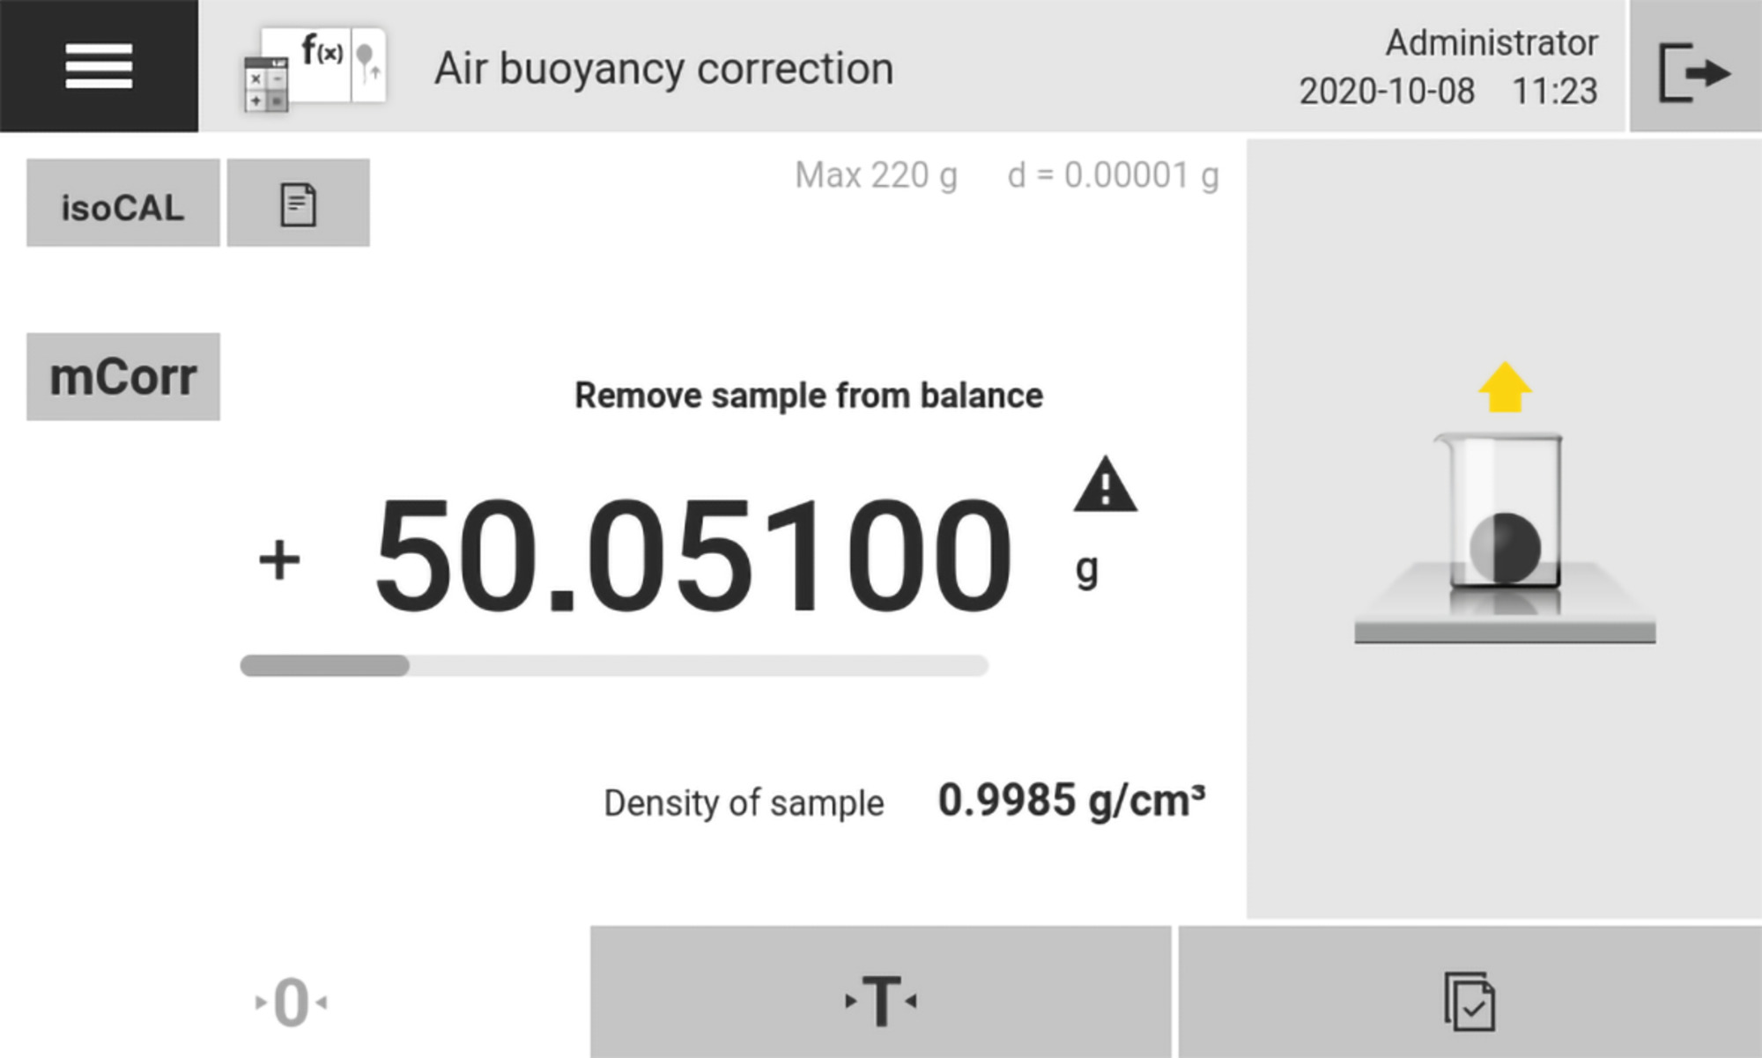Click the weighing unit g
This screenshot has width=1762, height=1058.
(1087, 569)
